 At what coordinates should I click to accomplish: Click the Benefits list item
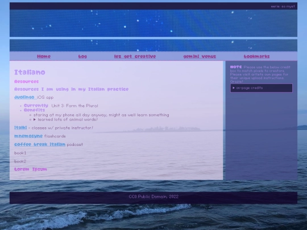pos(34,110)
